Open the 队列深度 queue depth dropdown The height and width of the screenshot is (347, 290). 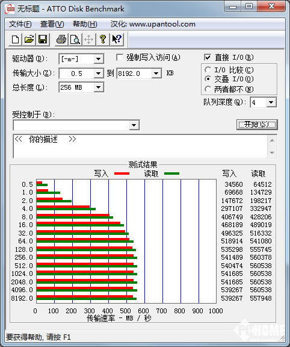(271, 102)
